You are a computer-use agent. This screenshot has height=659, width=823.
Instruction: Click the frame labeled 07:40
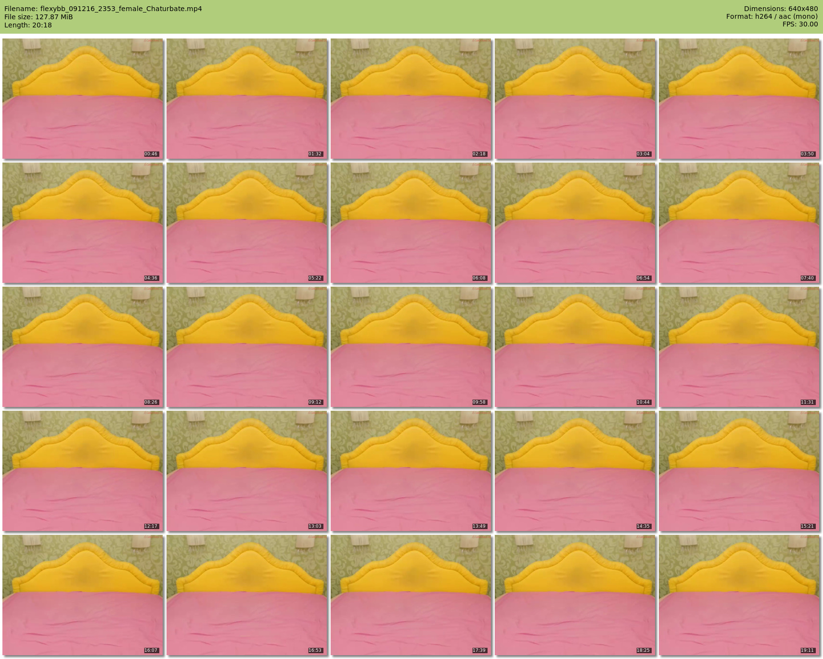[739, 223]
